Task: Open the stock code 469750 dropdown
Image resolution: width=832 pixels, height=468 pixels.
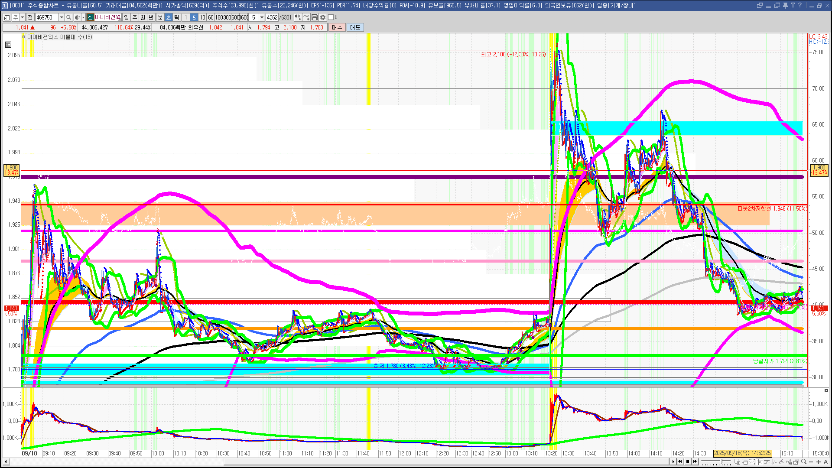Action: [62, 17]
